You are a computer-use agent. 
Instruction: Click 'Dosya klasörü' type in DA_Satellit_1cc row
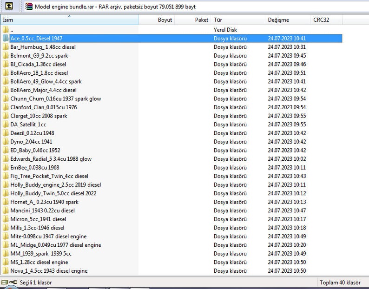point(230,124)
